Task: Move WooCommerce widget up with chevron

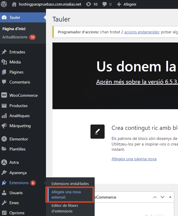Action: pyautogui.click(x=155, y=197)
